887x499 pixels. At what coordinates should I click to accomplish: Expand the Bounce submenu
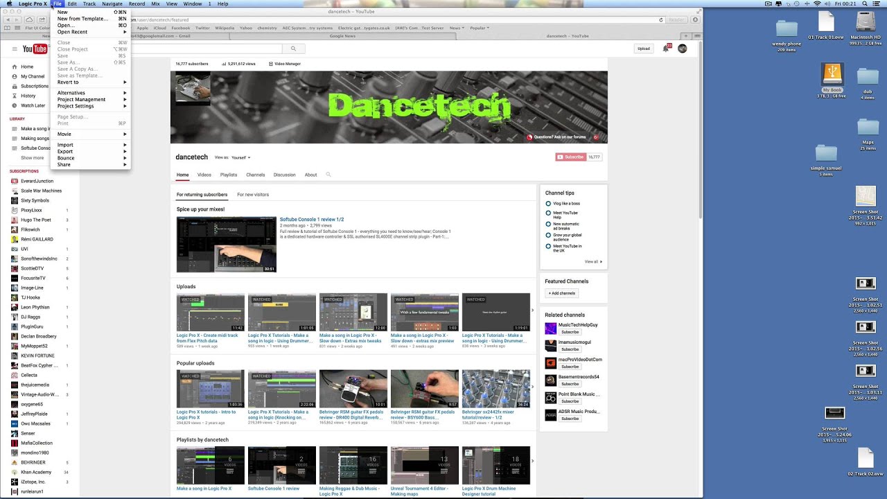(x=91, y=158)
